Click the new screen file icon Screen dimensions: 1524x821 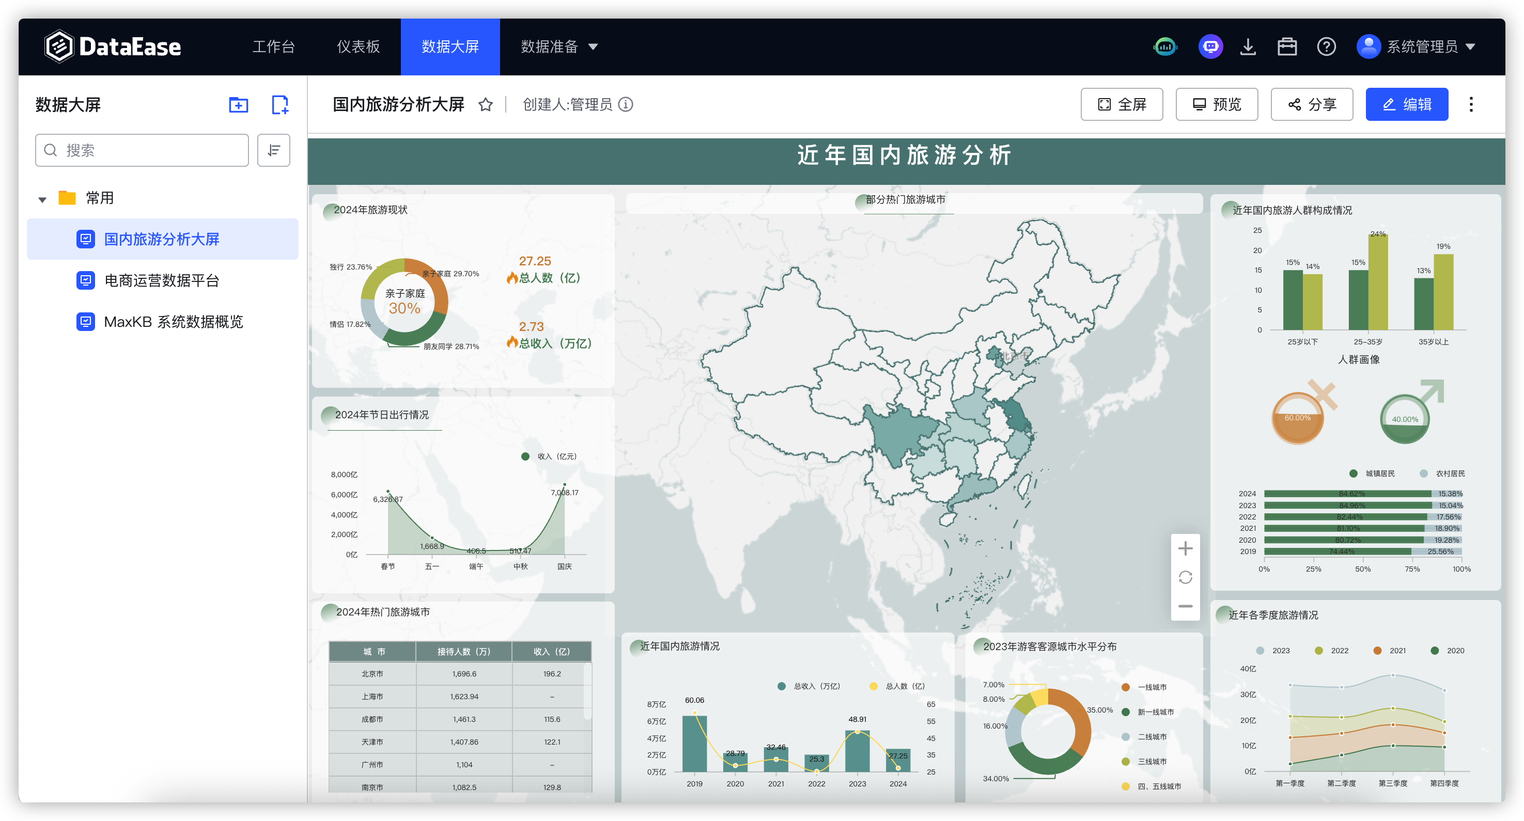click(279, 105)
